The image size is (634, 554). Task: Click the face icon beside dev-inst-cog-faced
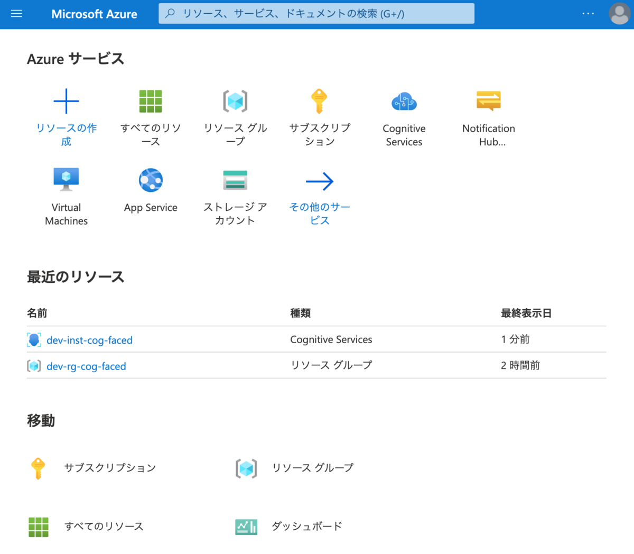point(34,340)
